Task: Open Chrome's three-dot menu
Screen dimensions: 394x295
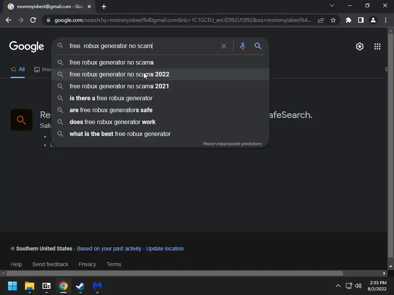Action: click(x=386, y=20)
